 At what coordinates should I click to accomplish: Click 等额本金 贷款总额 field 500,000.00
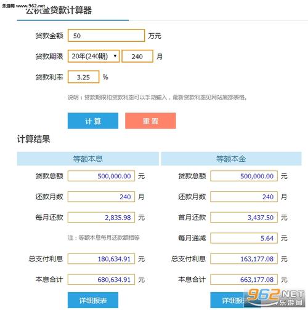pos(244,176)
